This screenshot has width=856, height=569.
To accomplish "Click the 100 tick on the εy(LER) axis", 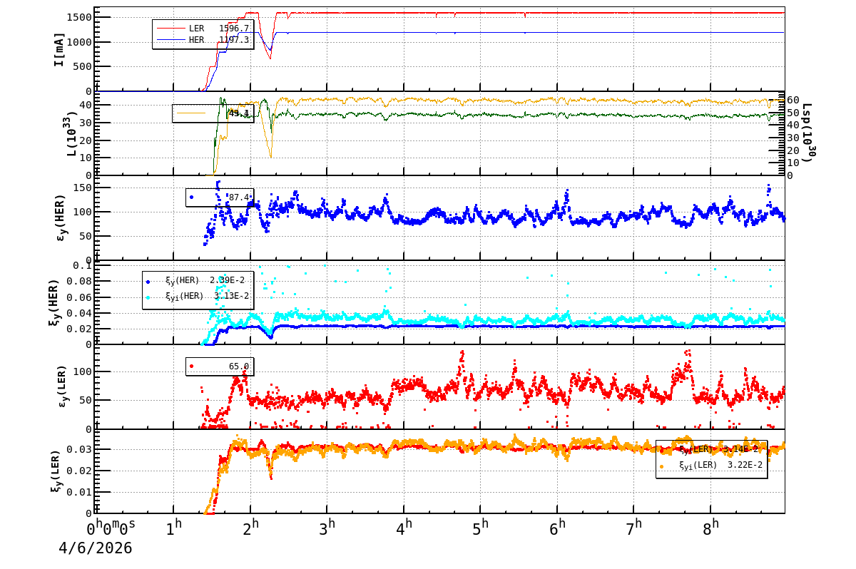I will pos(83,371).
